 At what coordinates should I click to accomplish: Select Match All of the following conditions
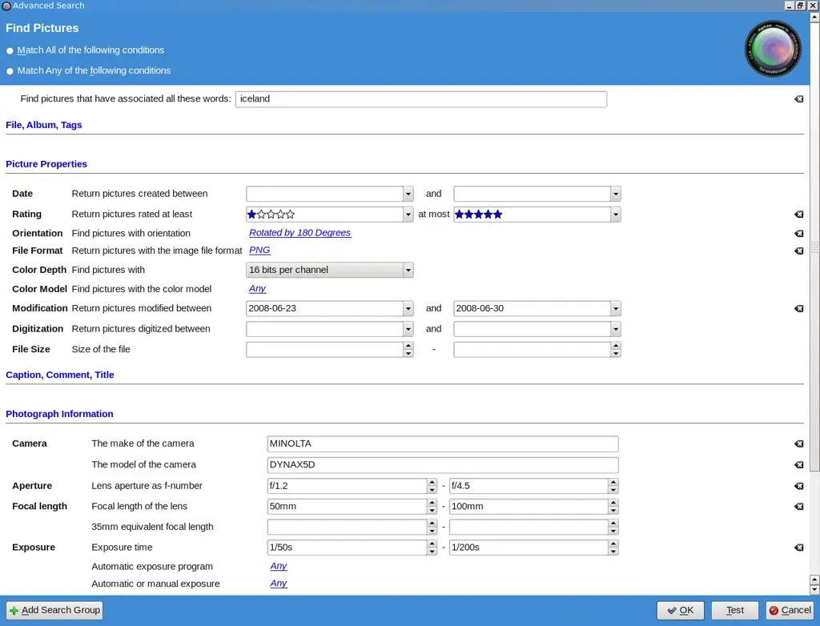point(10,50)
